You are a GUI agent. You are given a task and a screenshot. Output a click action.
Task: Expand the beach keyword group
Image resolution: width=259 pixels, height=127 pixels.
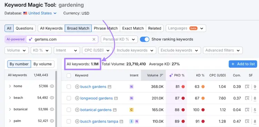point(10,98)
